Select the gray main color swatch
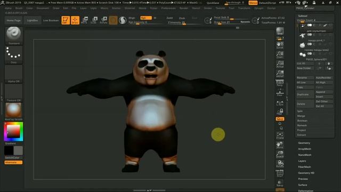The image size is (341, 192). coord(18,150)
